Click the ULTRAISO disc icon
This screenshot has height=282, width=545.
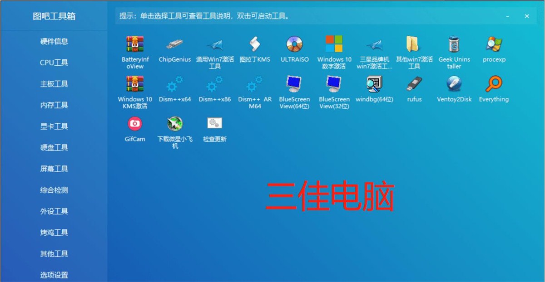(x=294, y=44)
